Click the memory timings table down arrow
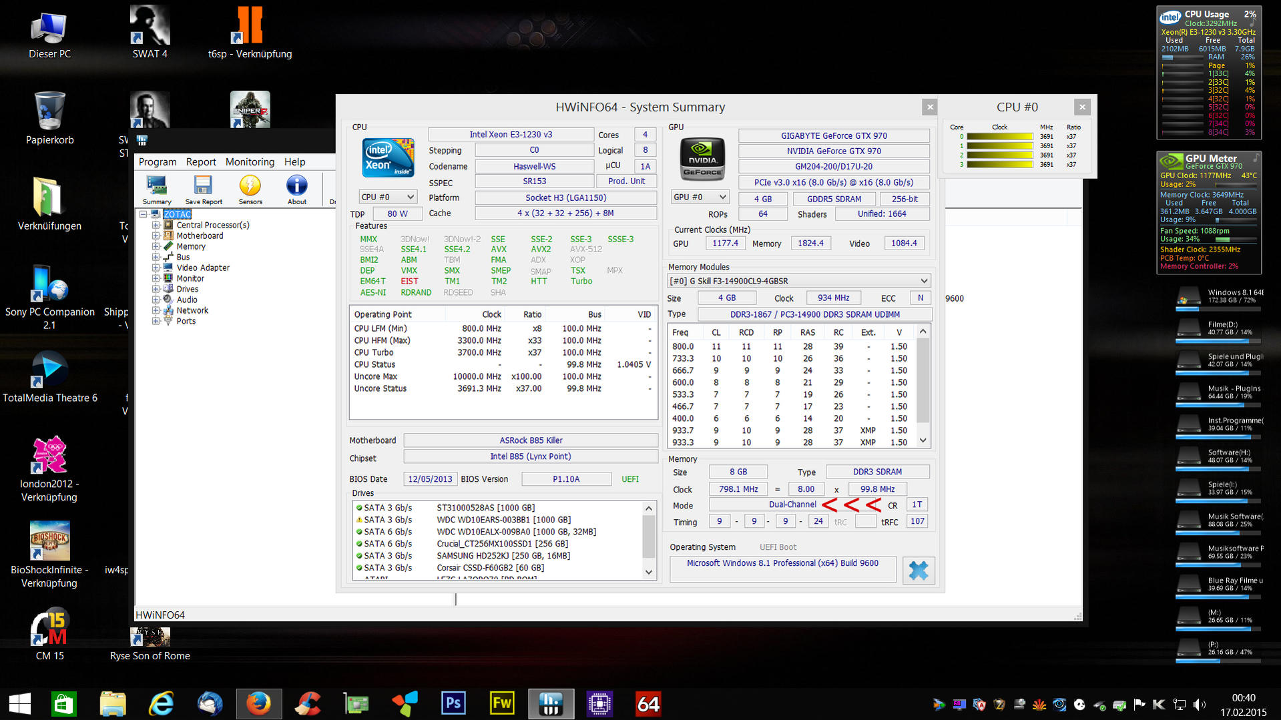1281x720 pixels. [923, 440]
